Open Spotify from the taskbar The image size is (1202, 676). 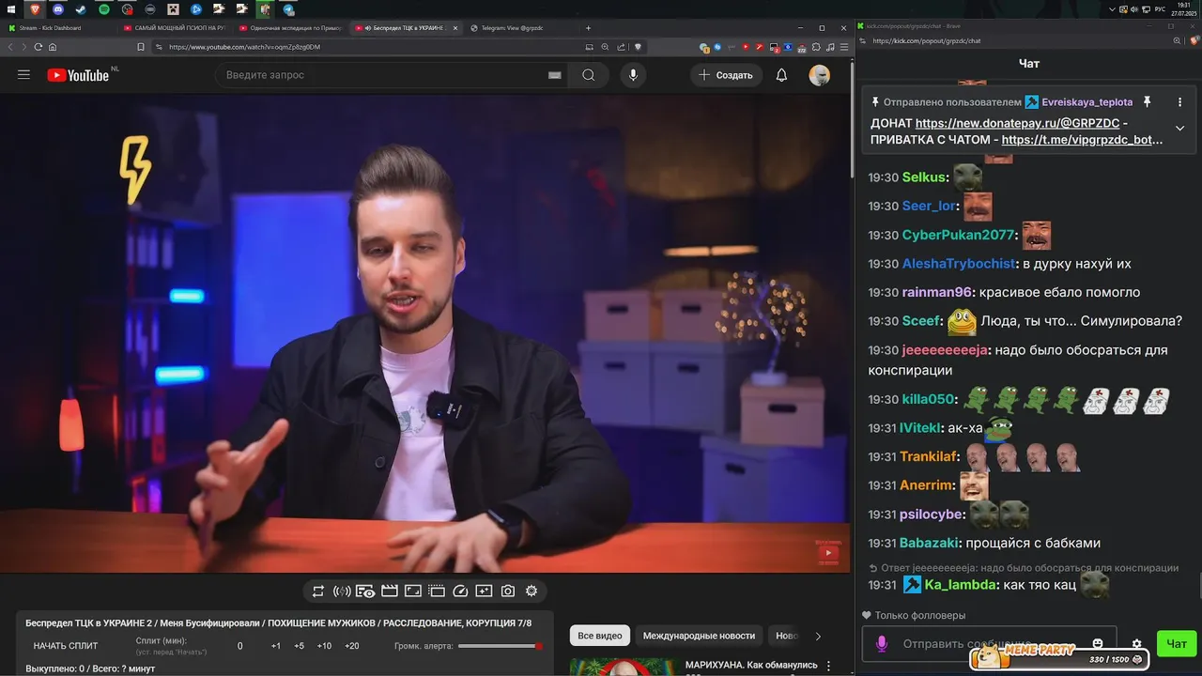103,9
